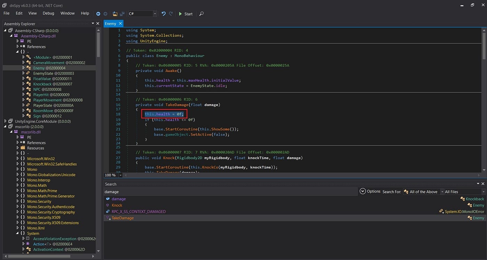This screenshot has height=260, width=487.
Task: Open the Window menu
Action: 67,13
